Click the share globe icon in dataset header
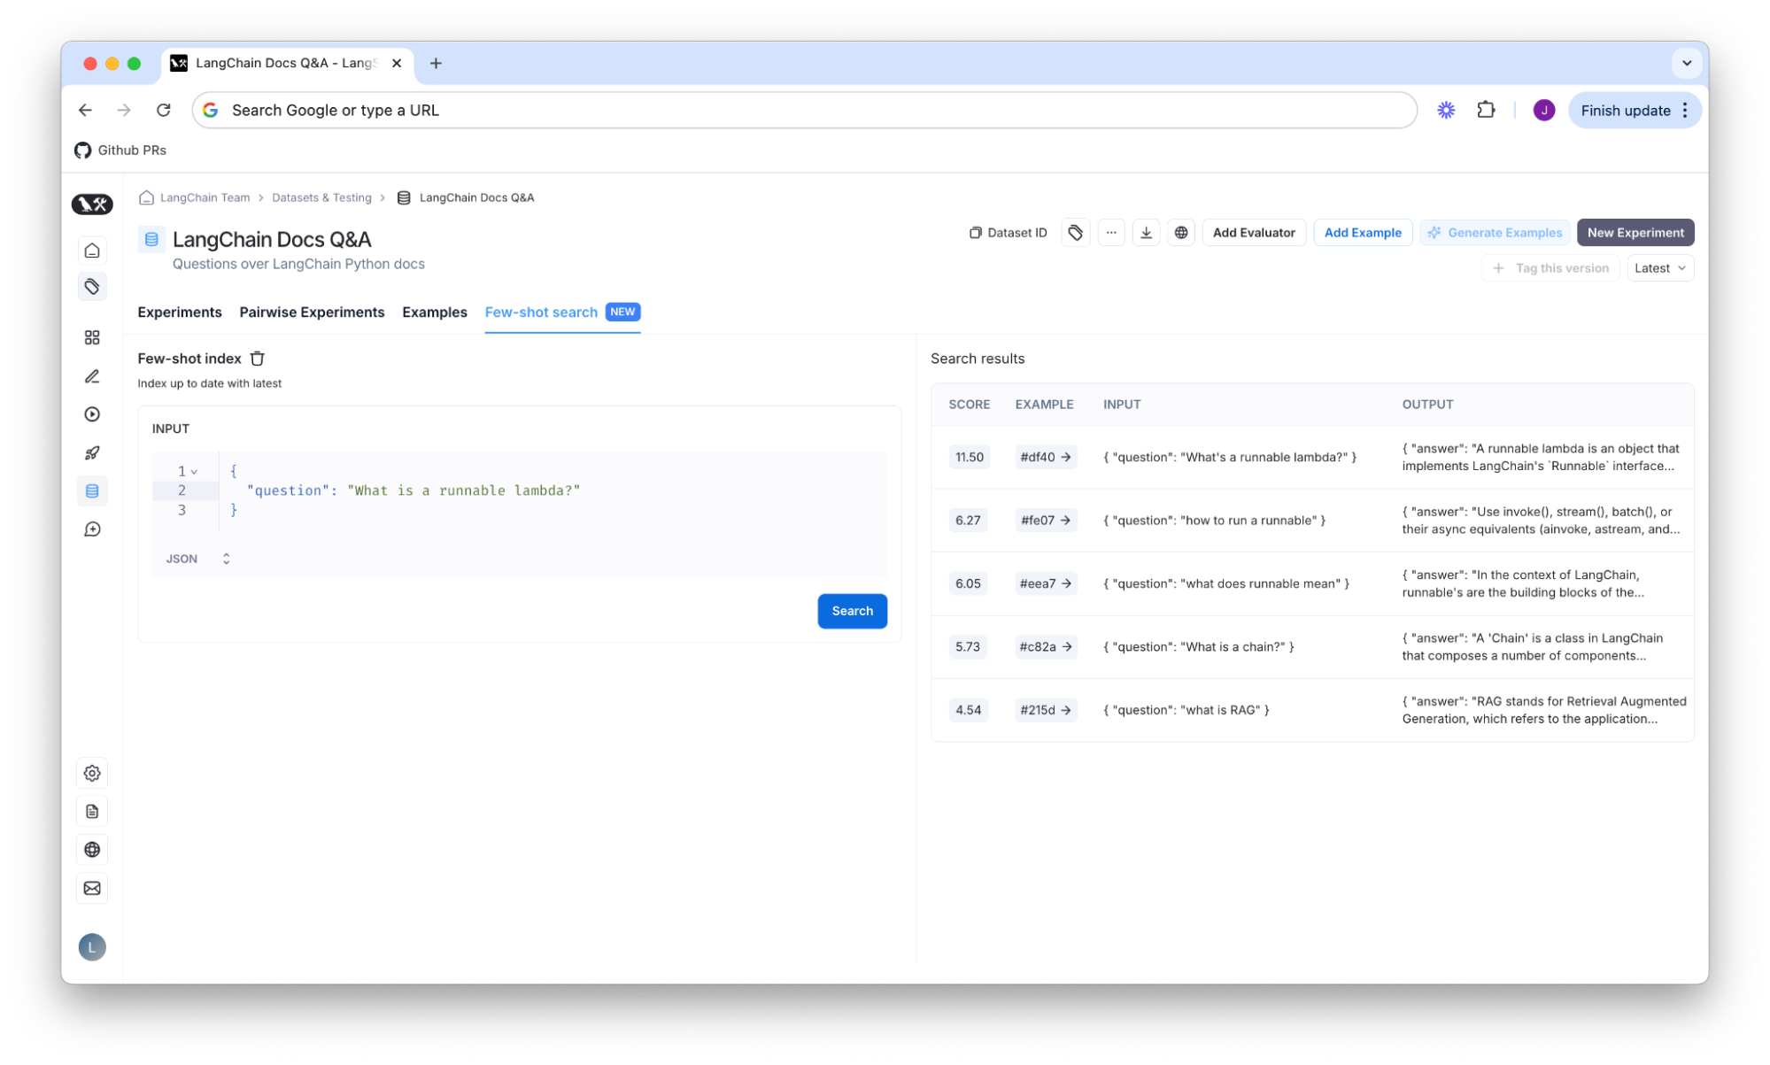Viewport: 1770px width, 1065px height. click(1181, 233)
